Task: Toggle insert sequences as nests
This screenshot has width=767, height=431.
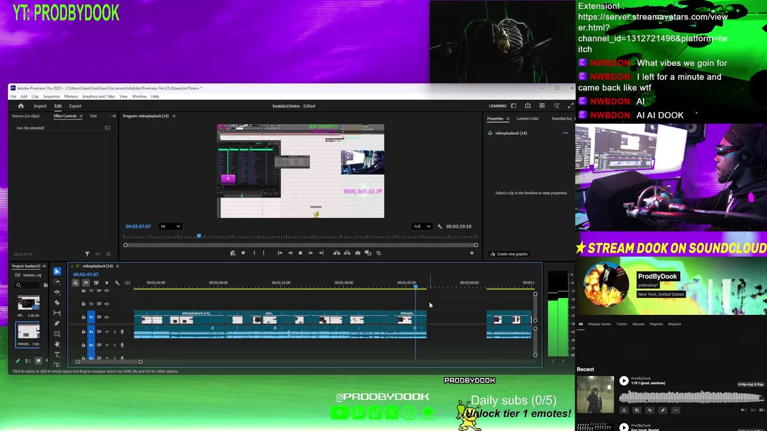Action: 76,283
